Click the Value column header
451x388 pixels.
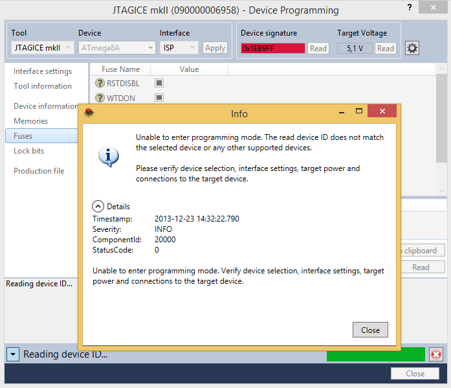189,69
